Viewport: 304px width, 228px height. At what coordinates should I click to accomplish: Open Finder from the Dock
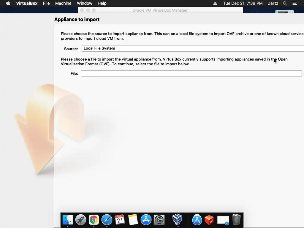coord(67,220)
